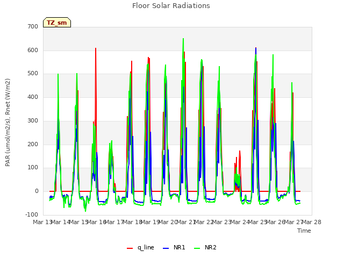
Task: Click the 100 y-axis tick label
Action: (33, 167)
